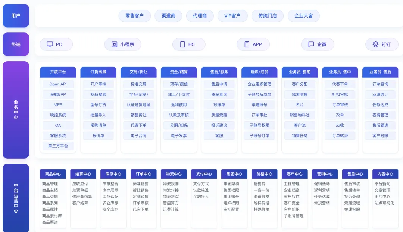
Task: Click the 商品中心 header
Action: [53, 174]
